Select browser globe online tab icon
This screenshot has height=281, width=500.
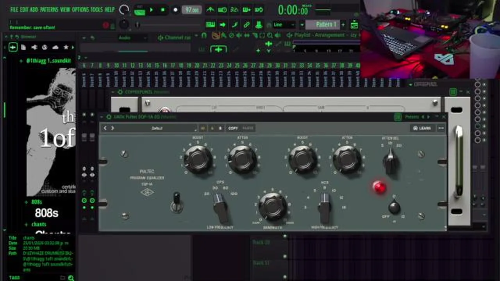pyautogui.click(x=45, y=47)
